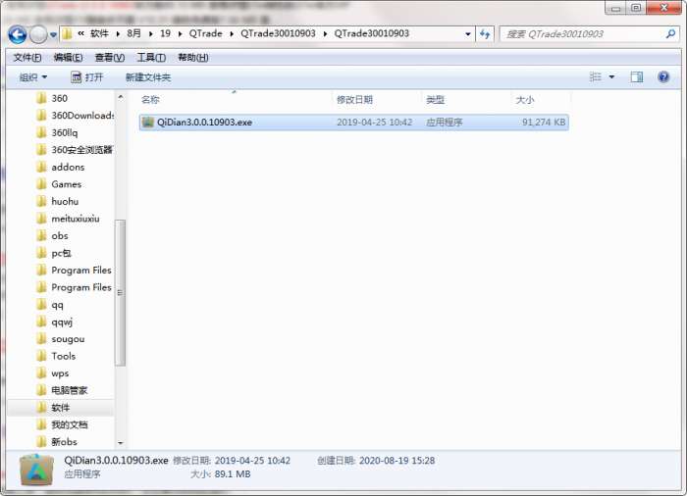Open the 编辑(E) menu
687x496 pixels.
coord(68,58)
